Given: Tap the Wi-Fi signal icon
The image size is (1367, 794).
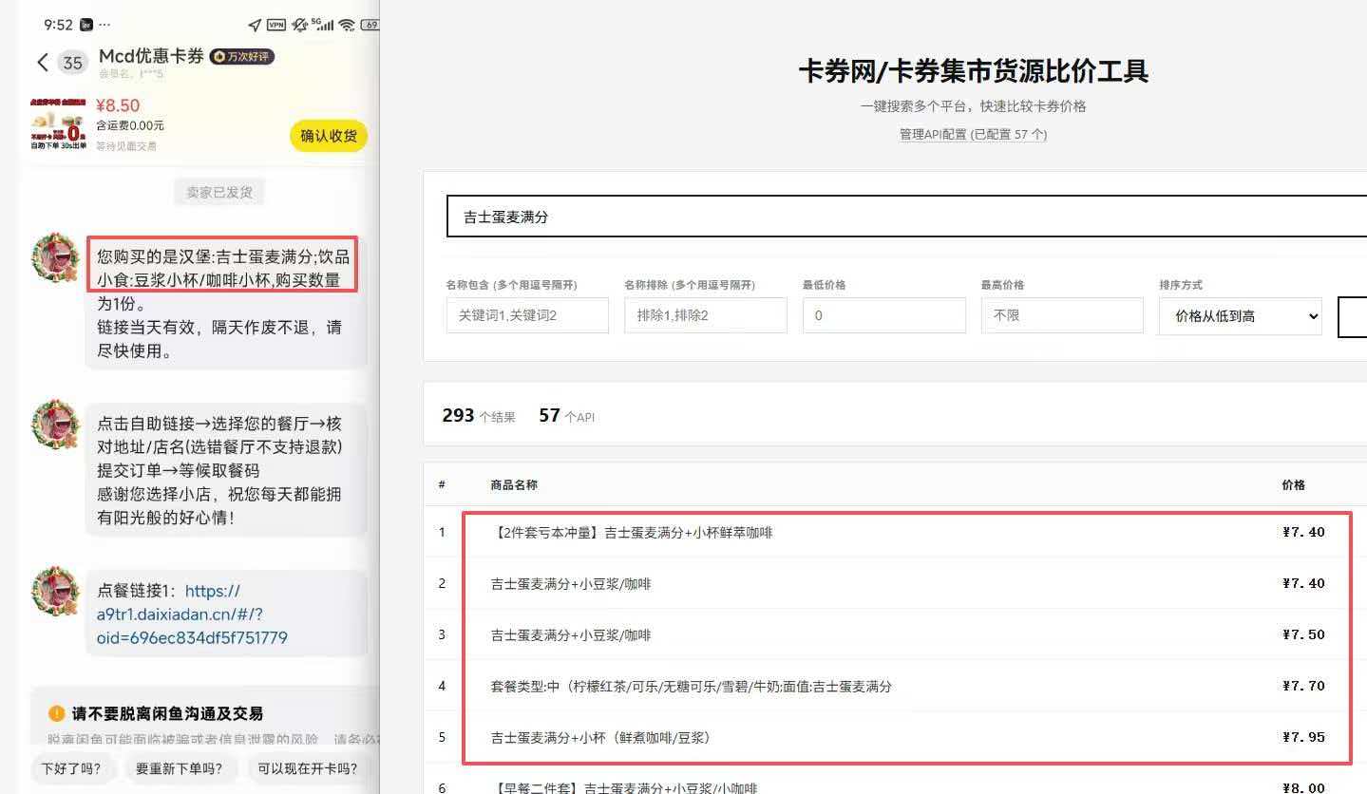Looking at the screenshot, I should click(346, 26).
